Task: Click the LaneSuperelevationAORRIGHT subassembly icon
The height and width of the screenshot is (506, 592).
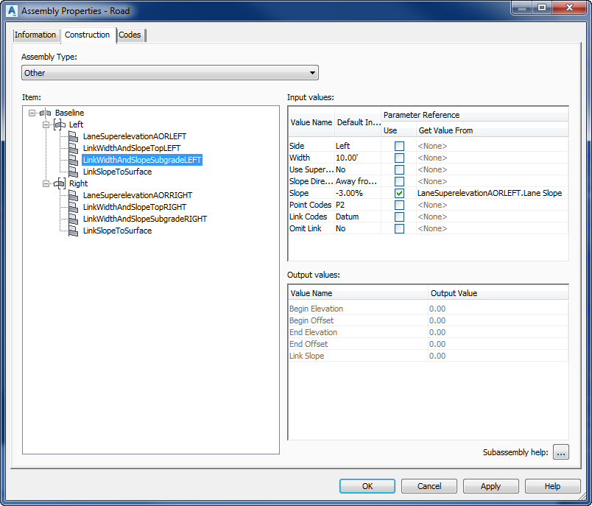Action: 72,195
